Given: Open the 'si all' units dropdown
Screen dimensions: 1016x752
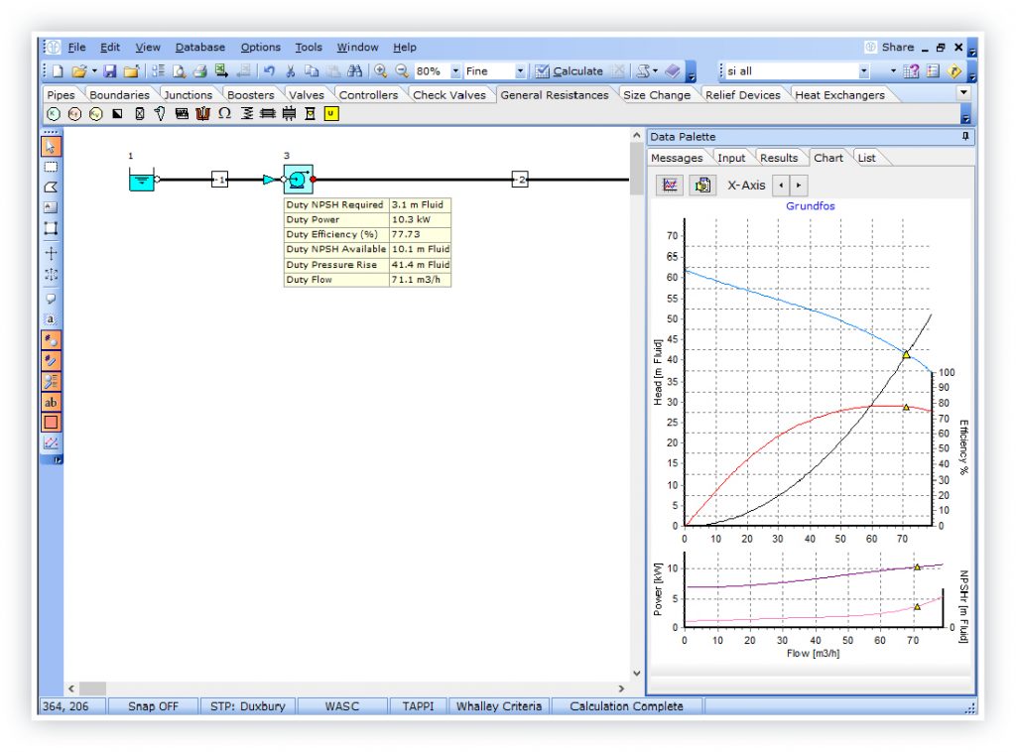Looking at the screenshot, I should [x=863, y=71].
